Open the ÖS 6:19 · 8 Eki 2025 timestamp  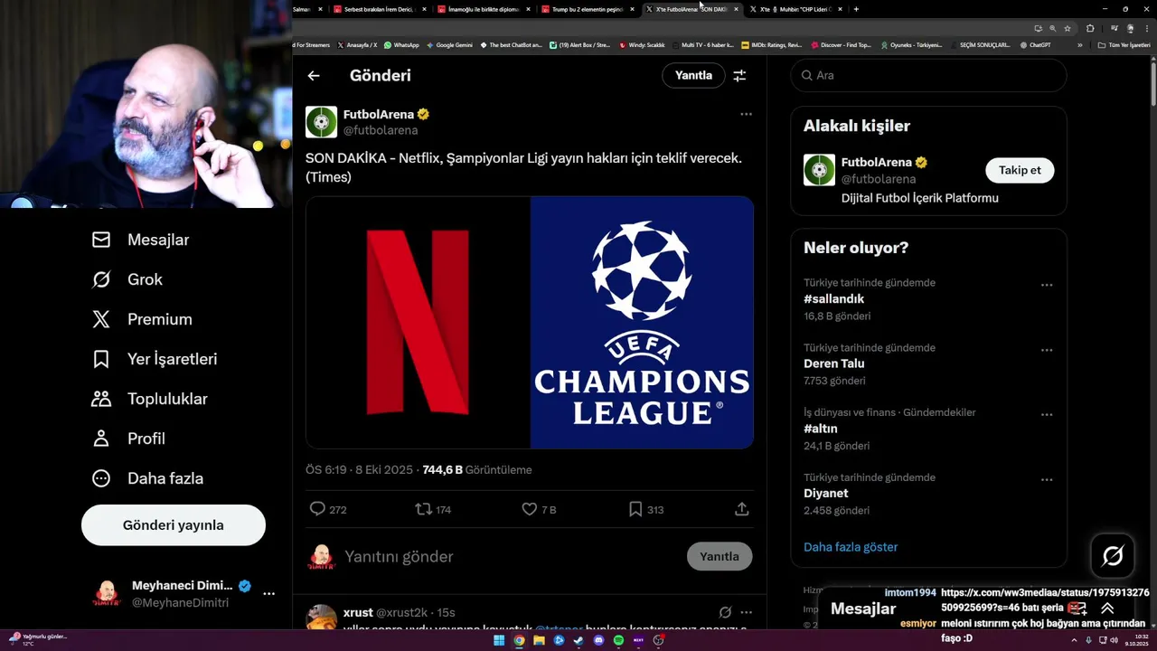point(359,470)
